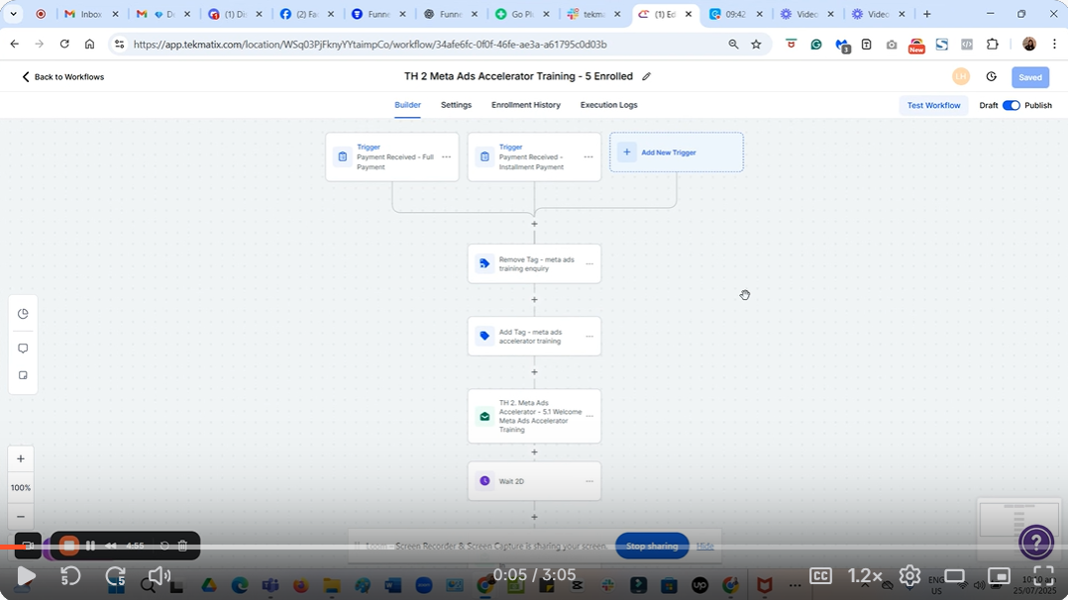Click the screenshot camera extension icon
The width and height of the screenshot is (1068, 600).
pos(892,45)
